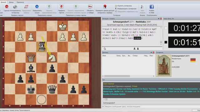
Task: Click the Нац. column header
Action: pos(146,56)
